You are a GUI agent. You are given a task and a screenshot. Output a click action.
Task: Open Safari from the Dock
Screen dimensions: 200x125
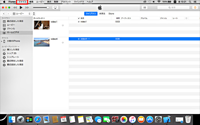(x=38, y=119)
